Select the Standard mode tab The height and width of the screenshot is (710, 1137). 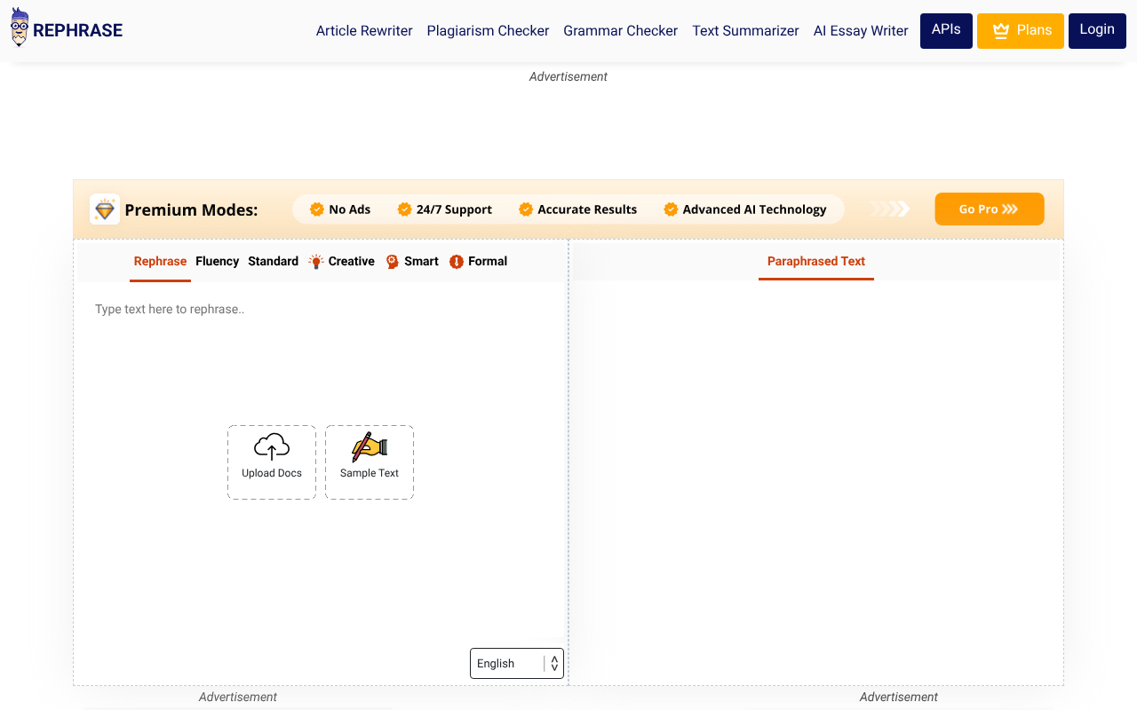click(x=273, y=262)
